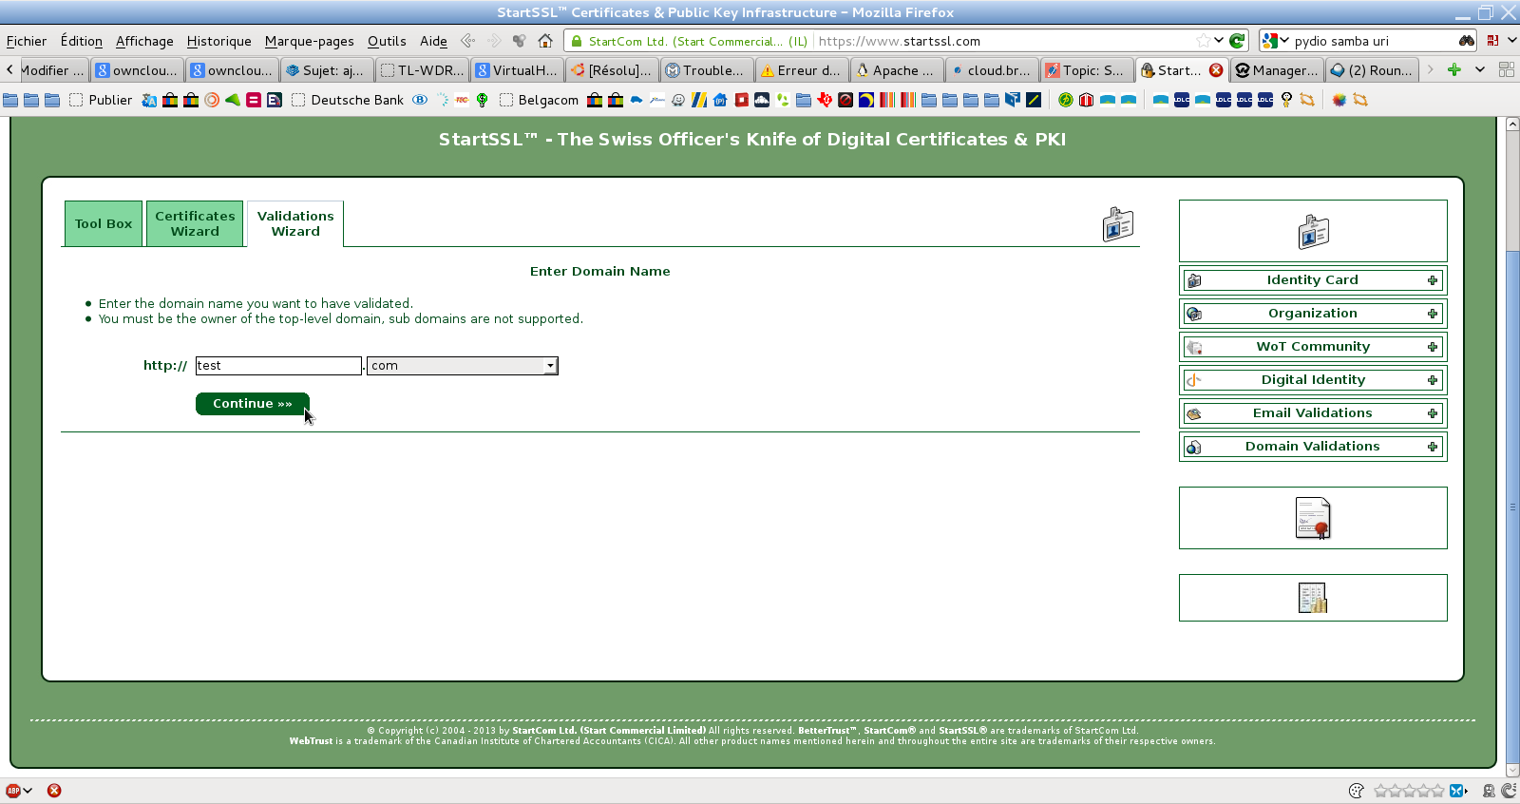The width and height of the screenshot is (1520, 804).
Task: Open the top-level domain dropdown showing com
Action: (463, 366)
